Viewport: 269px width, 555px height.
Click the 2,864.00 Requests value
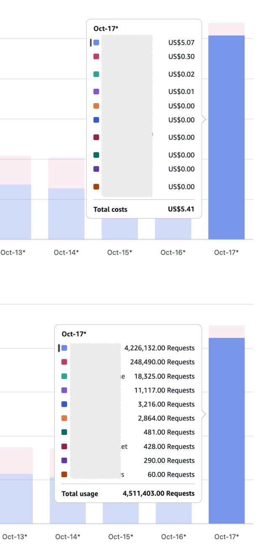point(166,418)
